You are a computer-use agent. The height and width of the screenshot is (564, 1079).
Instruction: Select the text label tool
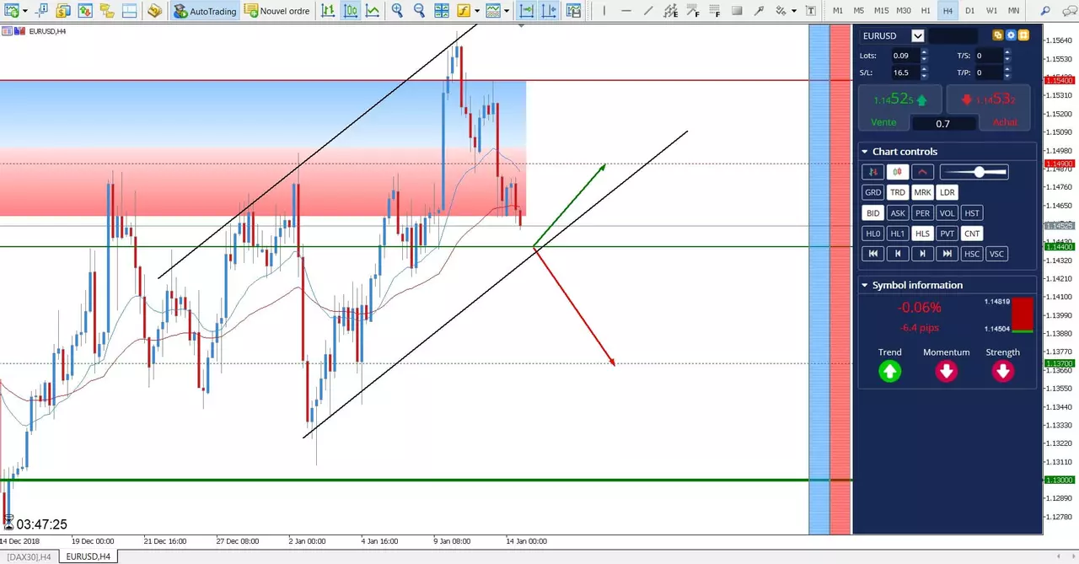[811, 11]
